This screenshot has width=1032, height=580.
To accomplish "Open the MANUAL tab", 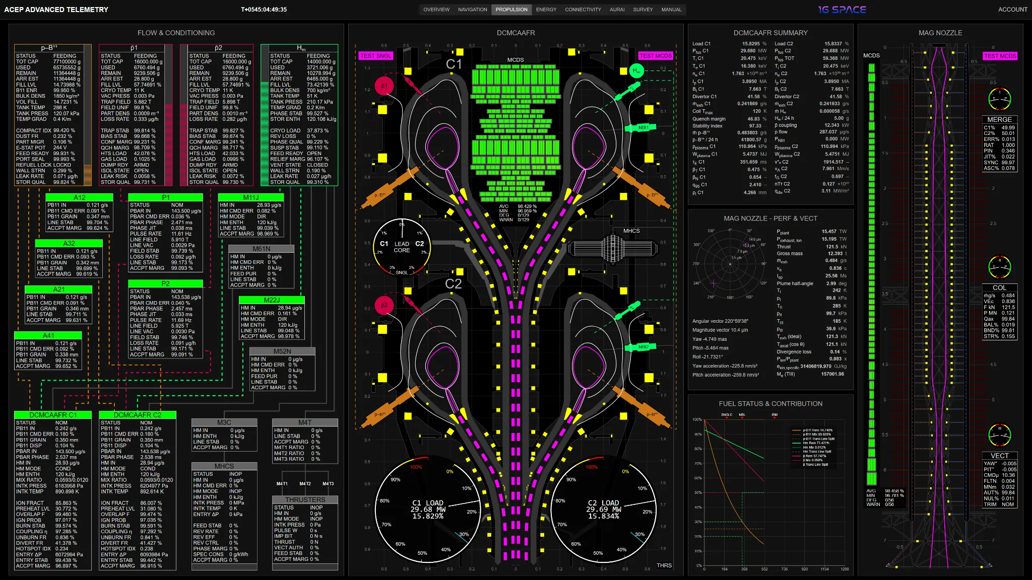I will point(671,10).
